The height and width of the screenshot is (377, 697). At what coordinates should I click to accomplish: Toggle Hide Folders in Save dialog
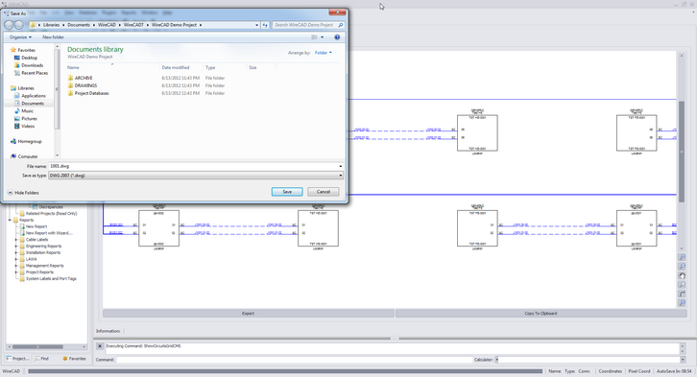coord(24,193)
